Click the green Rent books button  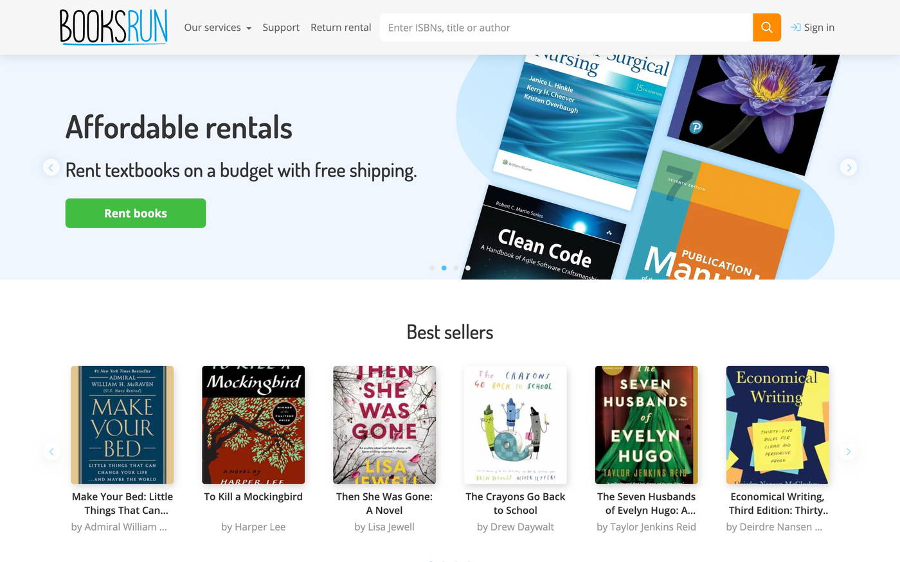(x=135, y=213)
